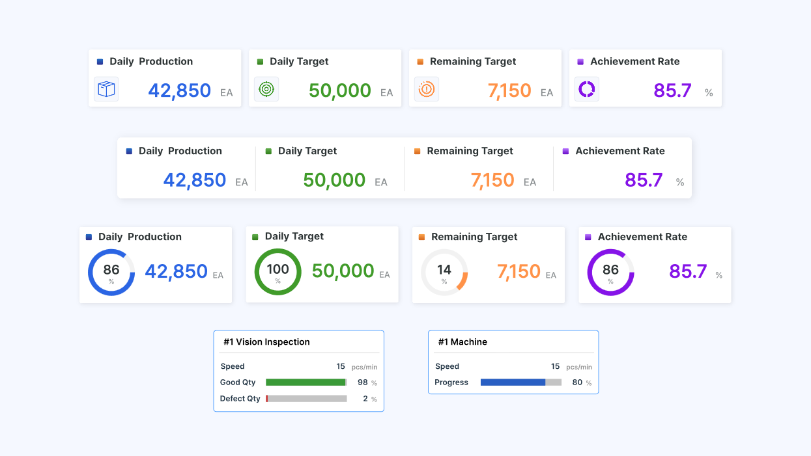Select 42,850 value next to the 86% gauge
This screenshot has width=811, height=456.
tap(176, 271)
